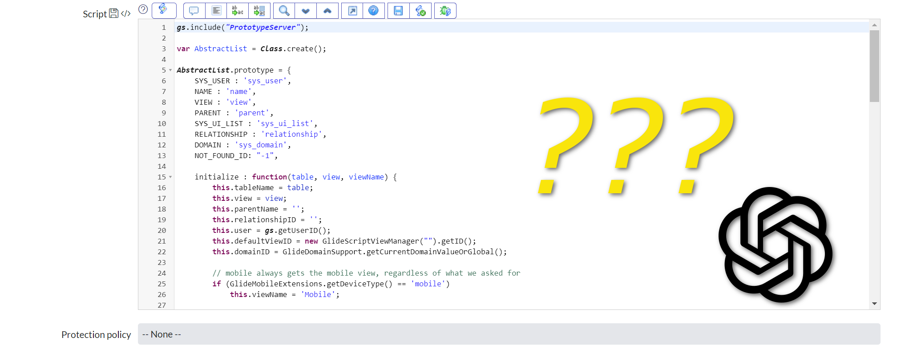This screenshot has height=354, width=909.
Task: Click Class.create() on line 3
Action: tap(291, 49)
